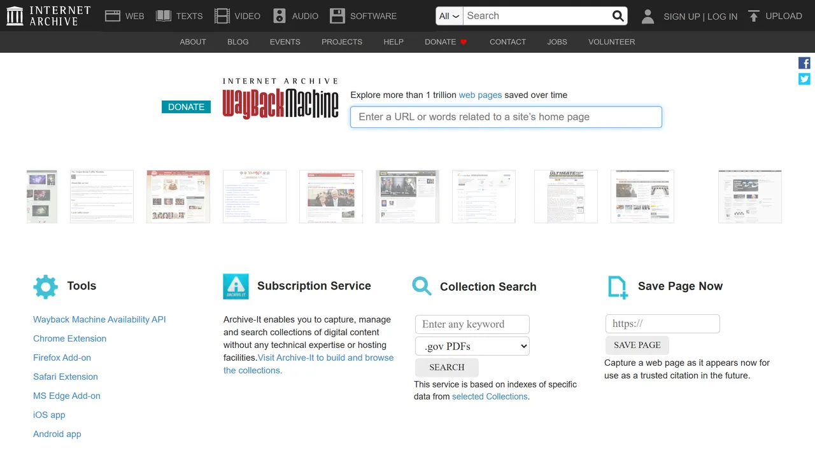Click the SEARCH button under Collection Search
Image resolution: width=815 pixels, height=458 pixels.
click(x=447, y=367)
